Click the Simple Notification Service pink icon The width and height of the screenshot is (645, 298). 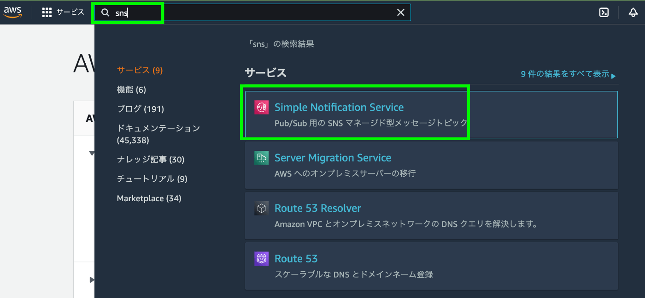pyautogui.click(x=261, y=107)
